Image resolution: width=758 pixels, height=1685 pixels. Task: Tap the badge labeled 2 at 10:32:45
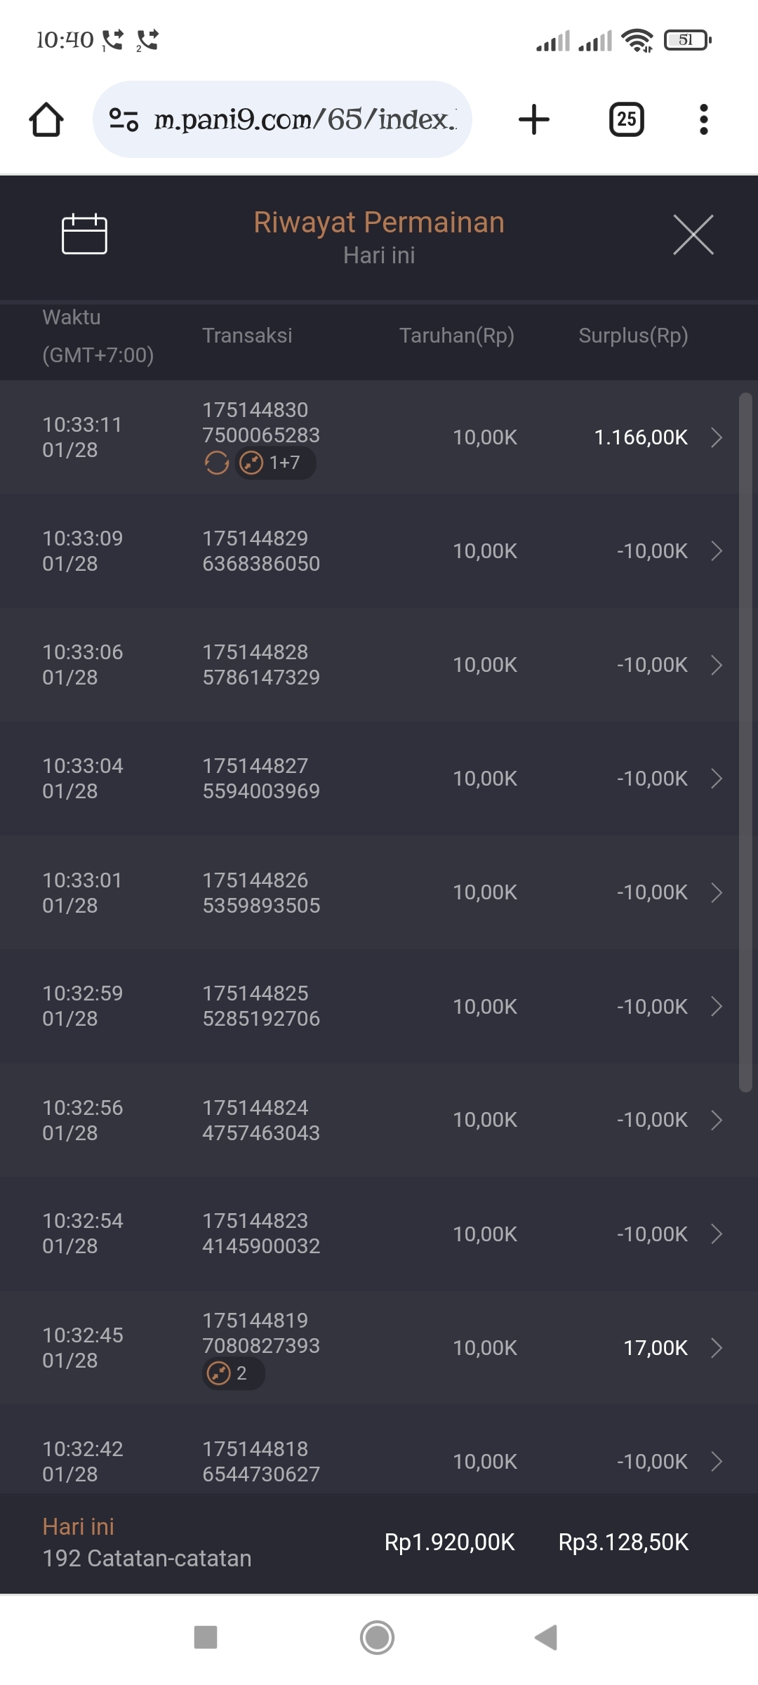pos(233,1373)
